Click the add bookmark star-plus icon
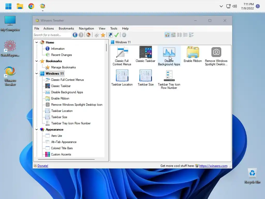Screen dimensions: 265x199 click(x=97, y=35)
